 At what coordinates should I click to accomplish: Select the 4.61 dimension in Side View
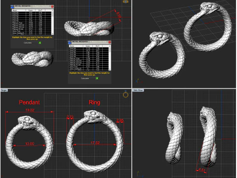[201, 170]
